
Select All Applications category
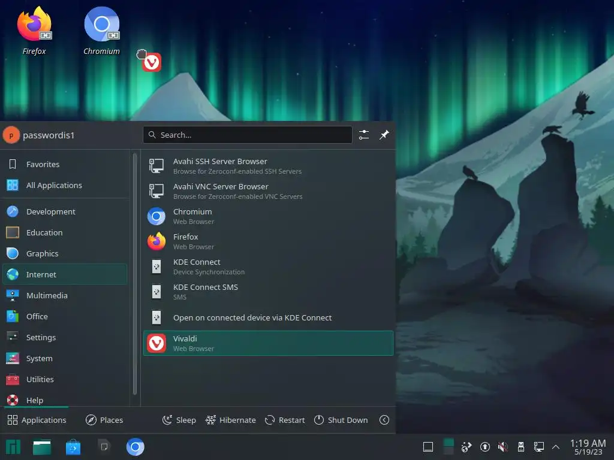coord(65,186)
